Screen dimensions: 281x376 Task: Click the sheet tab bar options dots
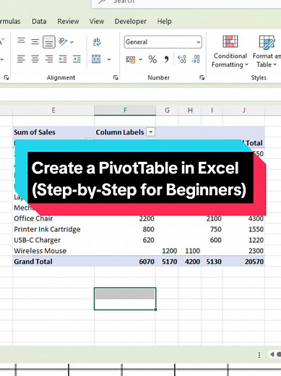click(259, 355)
